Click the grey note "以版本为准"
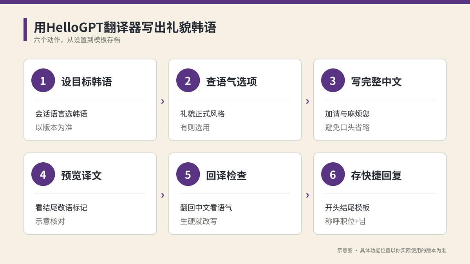The image size is (470, 264). coord(54,127)
